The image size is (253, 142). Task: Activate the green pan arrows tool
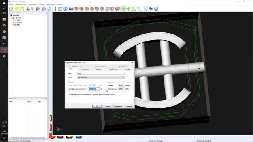(x=128, y=9)
